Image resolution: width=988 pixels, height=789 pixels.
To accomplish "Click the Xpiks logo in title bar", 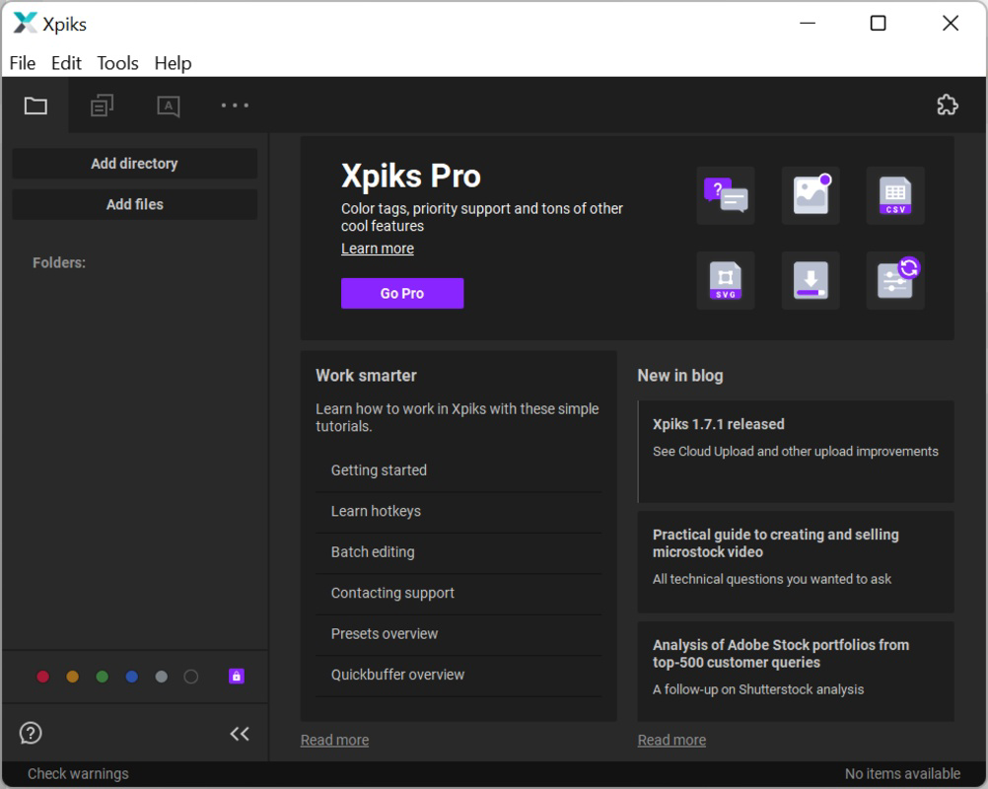I will click(x=25, y=24).
